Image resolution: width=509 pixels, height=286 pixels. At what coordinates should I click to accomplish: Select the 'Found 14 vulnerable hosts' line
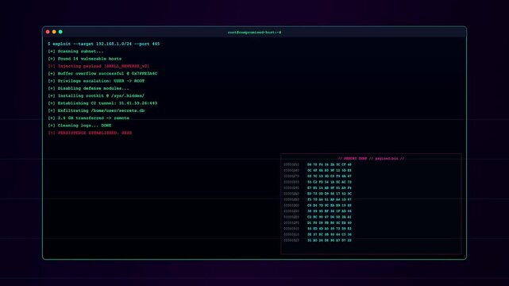coord(84,59)
